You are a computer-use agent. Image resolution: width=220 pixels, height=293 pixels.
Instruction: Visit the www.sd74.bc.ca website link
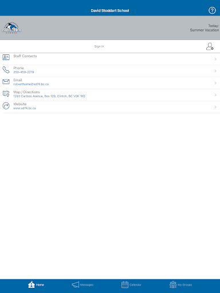pos(25,108)
